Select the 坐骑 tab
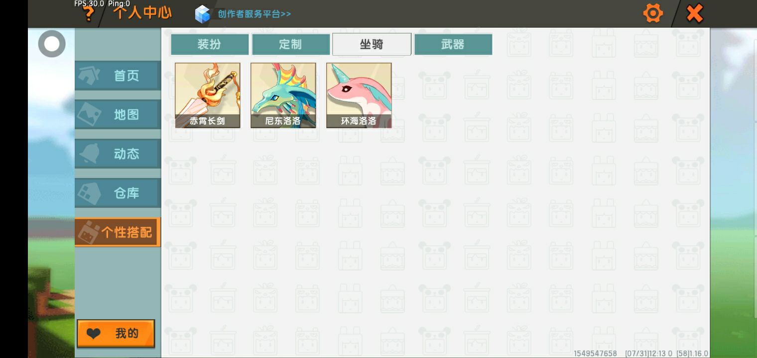This screenshot has height=358, width=757. (x=372, y=44)
